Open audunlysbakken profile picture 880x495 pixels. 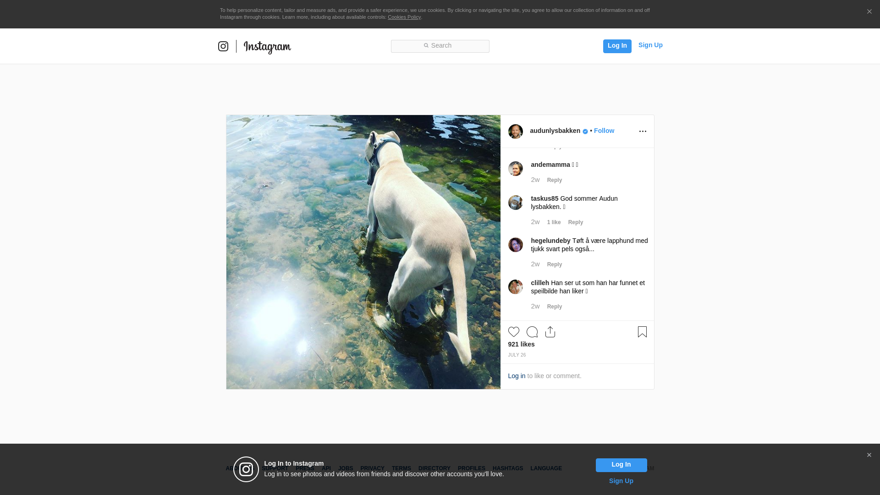coord(516,132)
